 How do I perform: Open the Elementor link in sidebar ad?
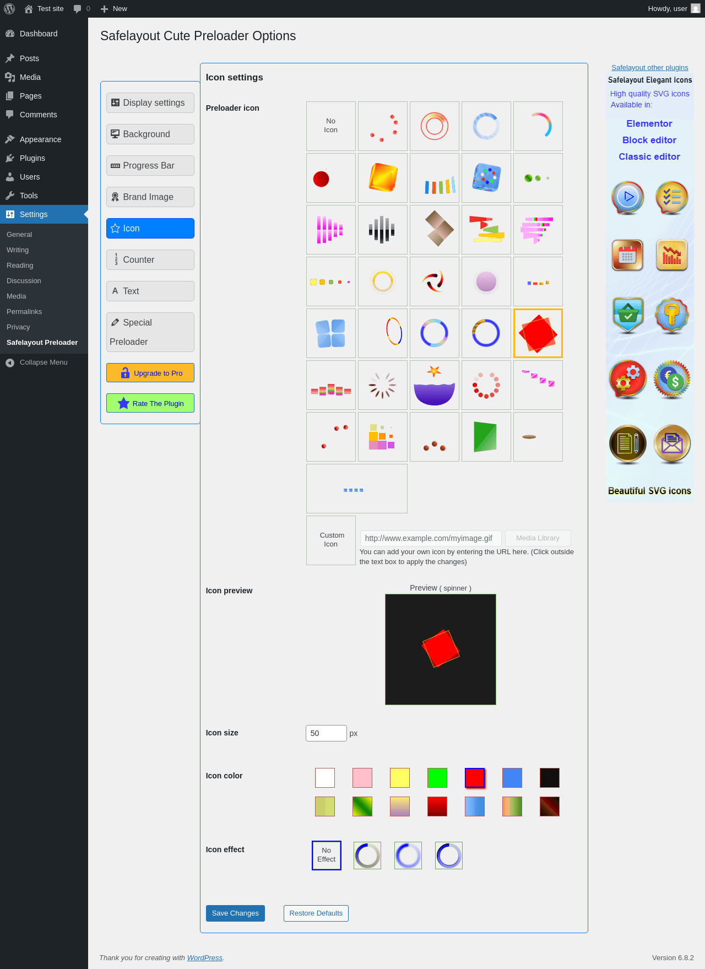[x=649, y=124]
